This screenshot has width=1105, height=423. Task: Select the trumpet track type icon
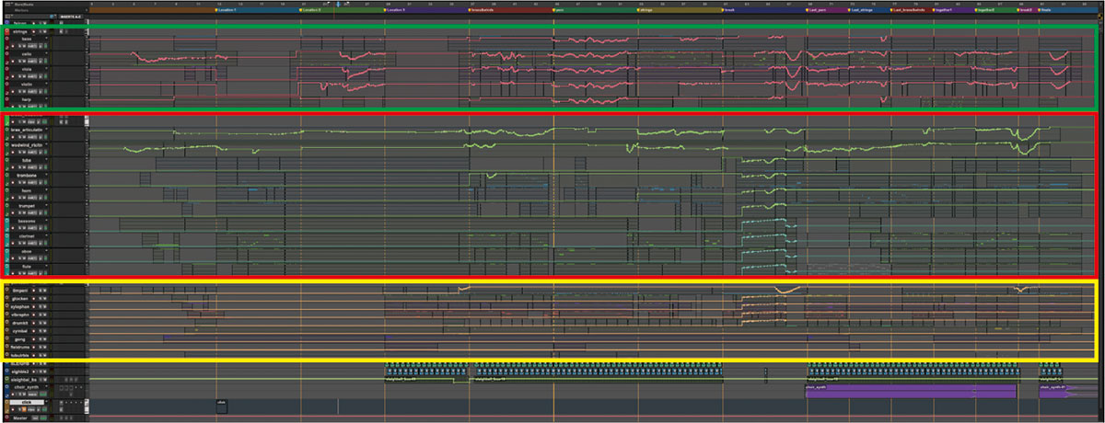[7, 205]
